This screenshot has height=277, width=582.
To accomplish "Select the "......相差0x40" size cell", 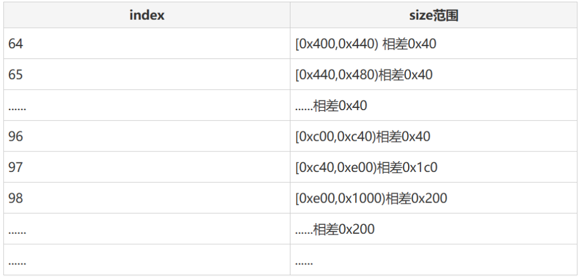I will tap(332, 106).
